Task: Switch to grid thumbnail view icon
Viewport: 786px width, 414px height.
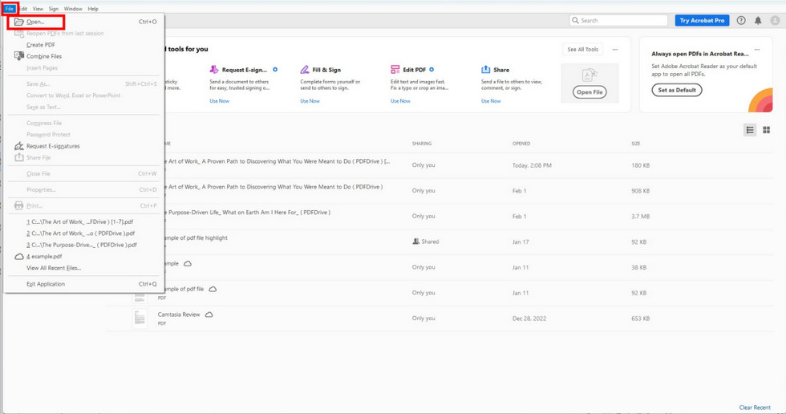Action: point(767,130)
